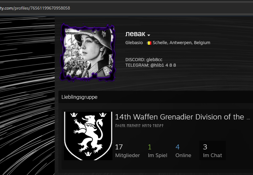Click the username левак
Viewport: 253px width, 175px height.
coord(135,34)
